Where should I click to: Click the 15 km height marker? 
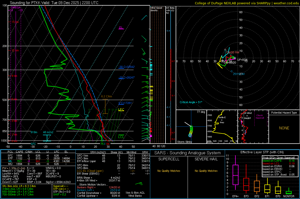coord(15,22)
